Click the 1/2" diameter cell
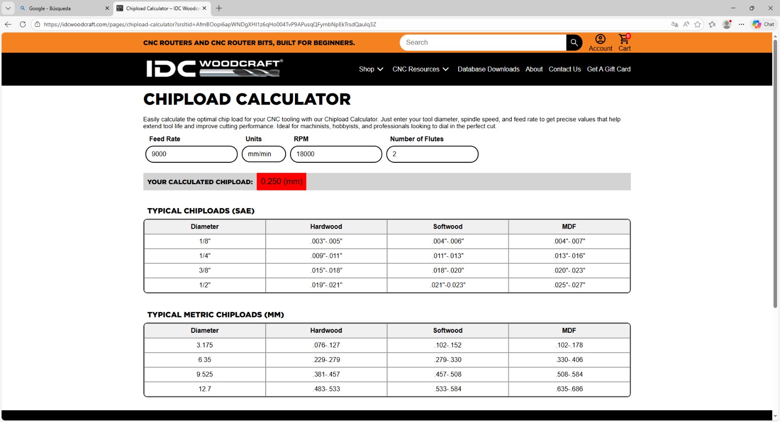Viewport: 780px width, 422px height. 205,285
